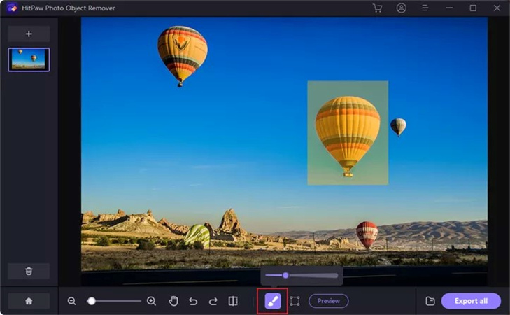Click the zoom in magnifier
The image size is (510, 315).
(x=151, y=301)
